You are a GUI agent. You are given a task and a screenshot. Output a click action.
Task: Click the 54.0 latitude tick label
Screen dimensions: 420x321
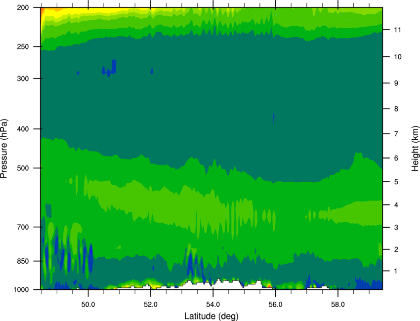(x=213, y=304)
